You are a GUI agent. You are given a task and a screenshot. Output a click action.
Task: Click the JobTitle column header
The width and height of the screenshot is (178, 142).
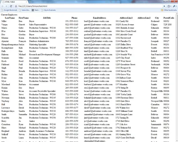(47, 18)
